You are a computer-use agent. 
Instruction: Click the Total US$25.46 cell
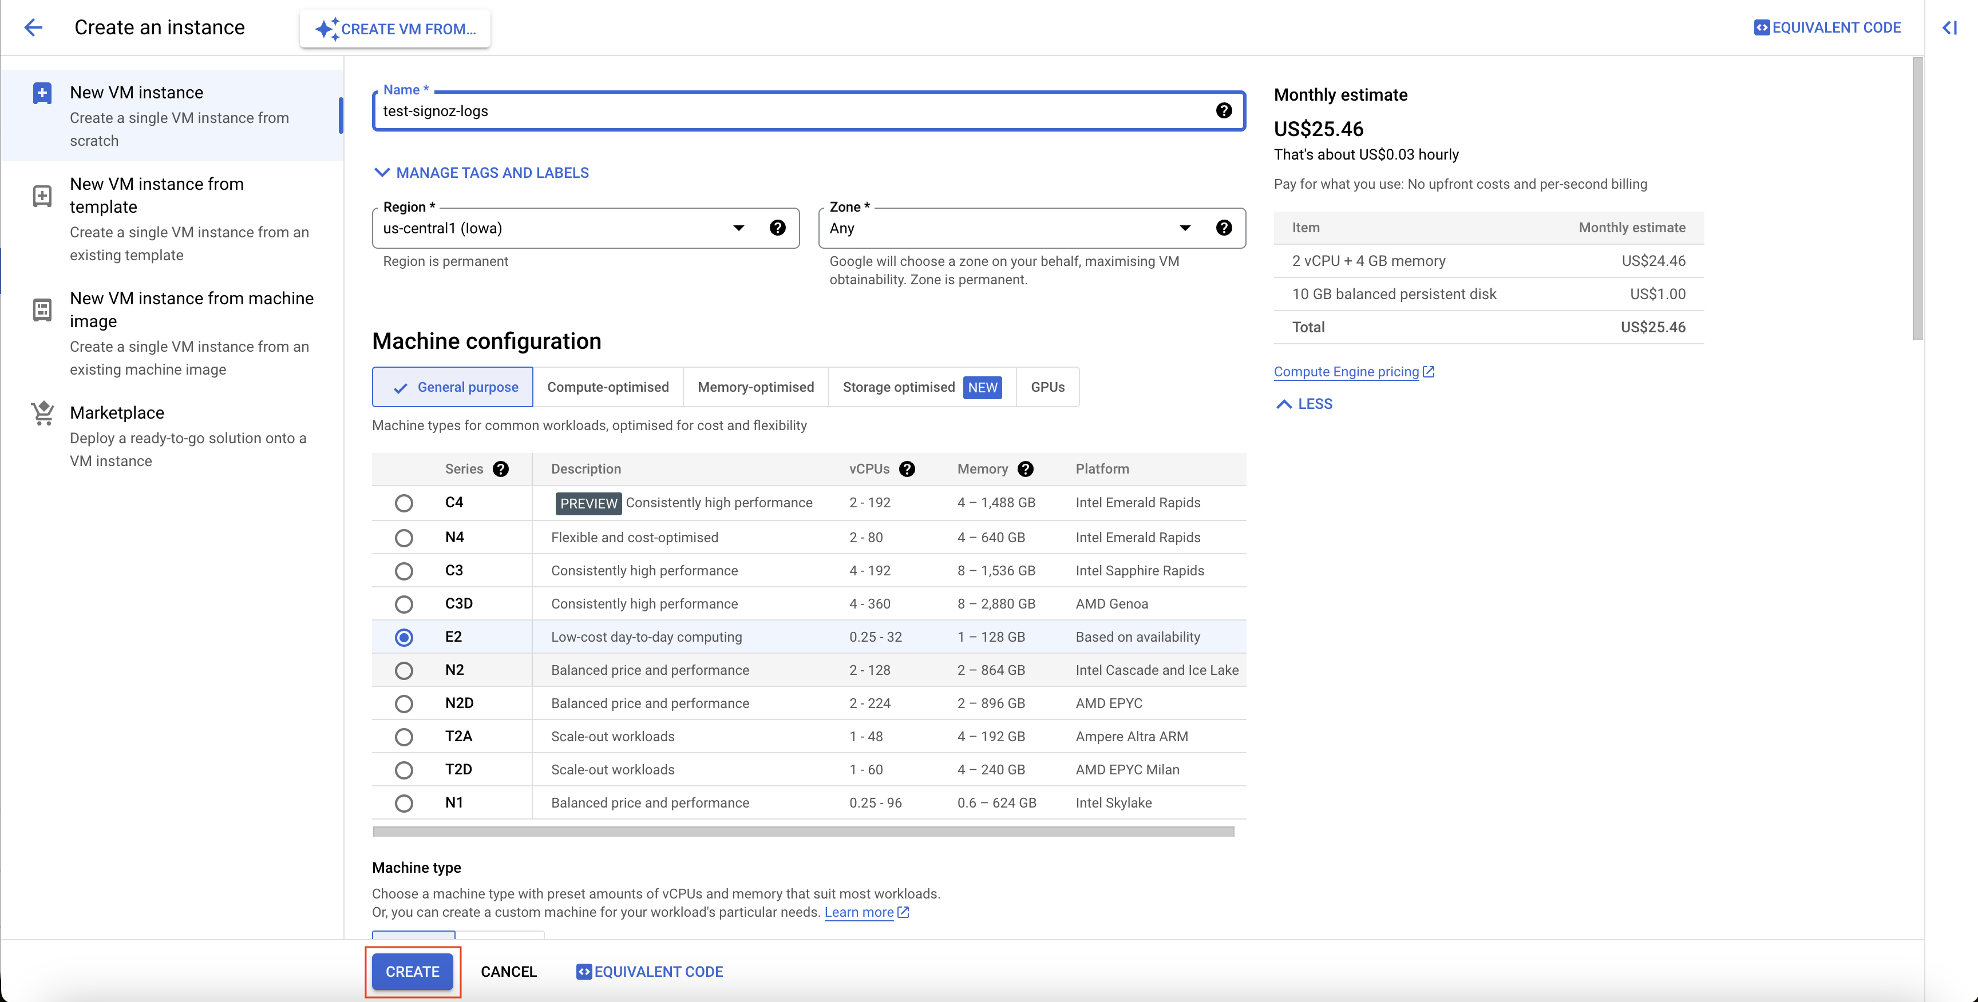click(x=1652, y=327)
